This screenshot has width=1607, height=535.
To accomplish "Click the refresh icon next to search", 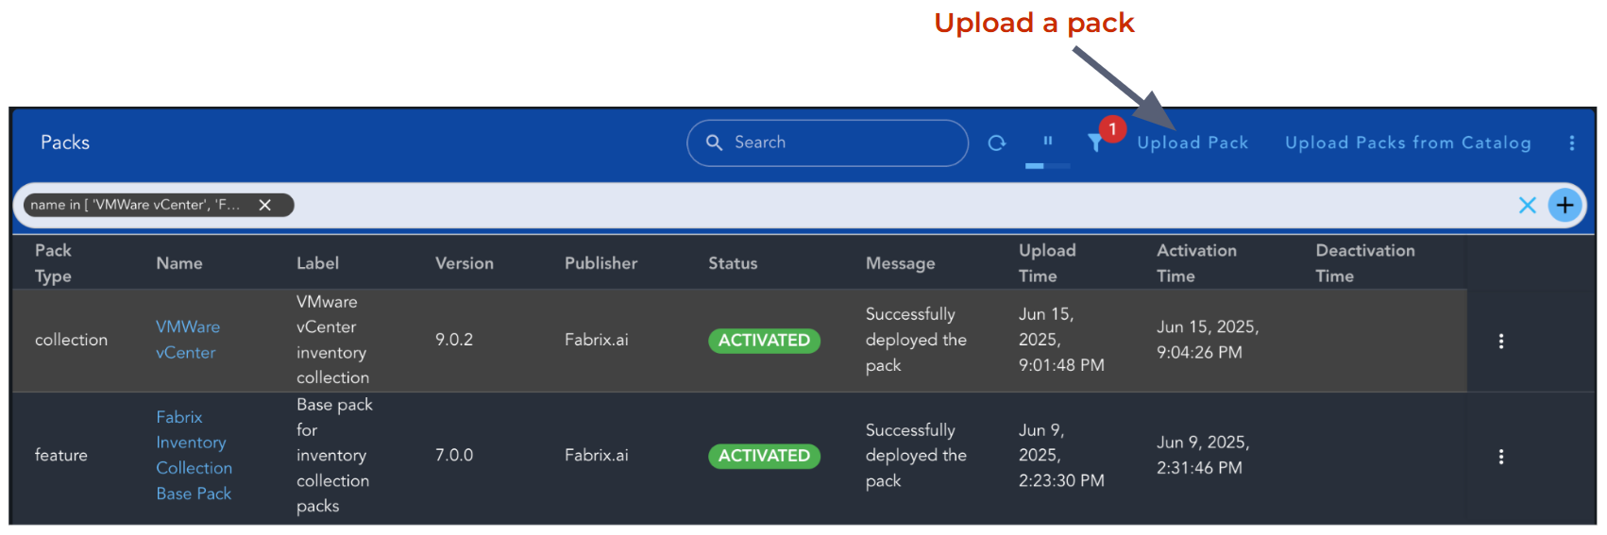I will [996, 143].
